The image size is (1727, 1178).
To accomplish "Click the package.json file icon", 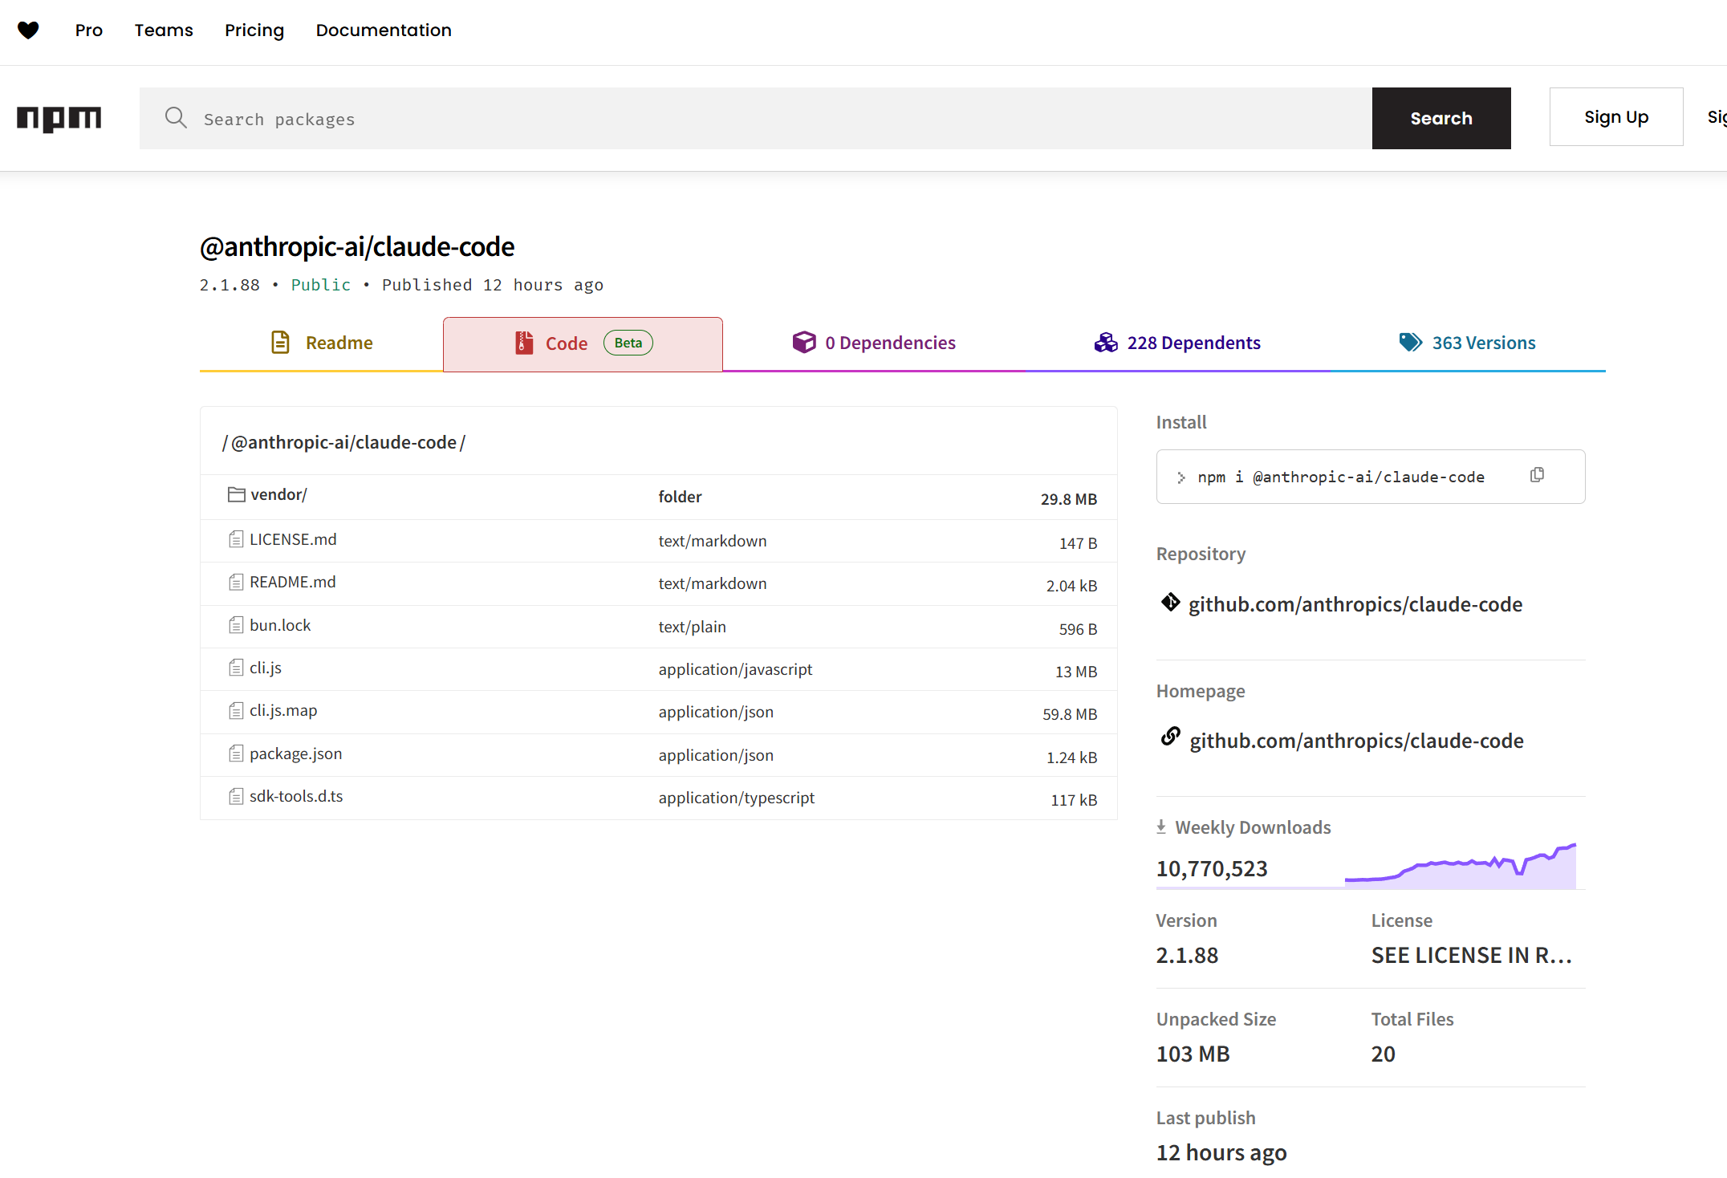I will (236, 754).
